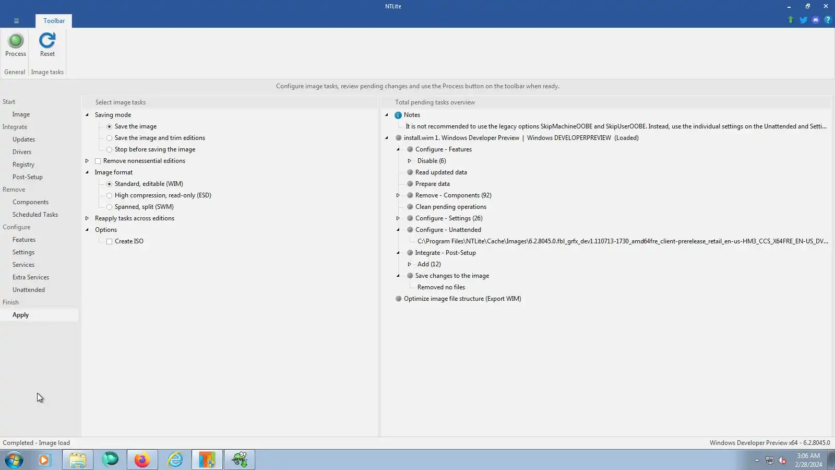The height and width of the screenshot is (470, 835).
Task: Select the 'Save the image' radio option
Action: [109, 126]
